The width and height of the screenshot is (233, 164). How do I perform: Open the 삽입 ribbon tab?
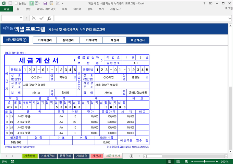click(x=28, y=9)
